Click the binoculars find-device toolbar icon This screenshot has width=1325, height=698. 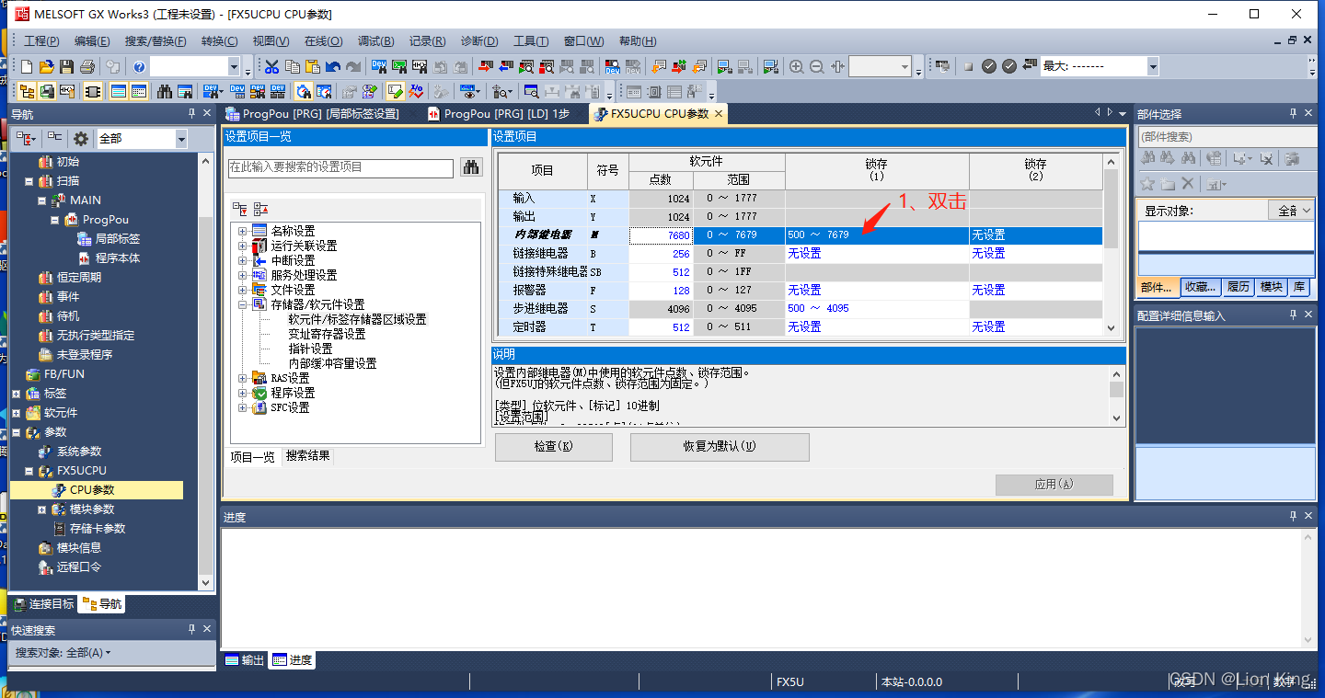click(165, 91)
